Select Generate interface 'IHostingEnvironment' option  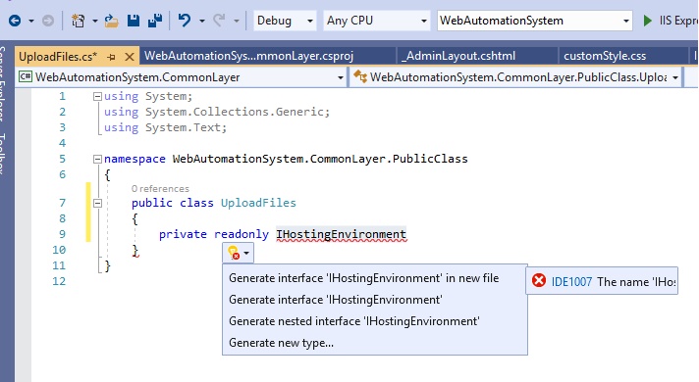(x=335, y=300)
